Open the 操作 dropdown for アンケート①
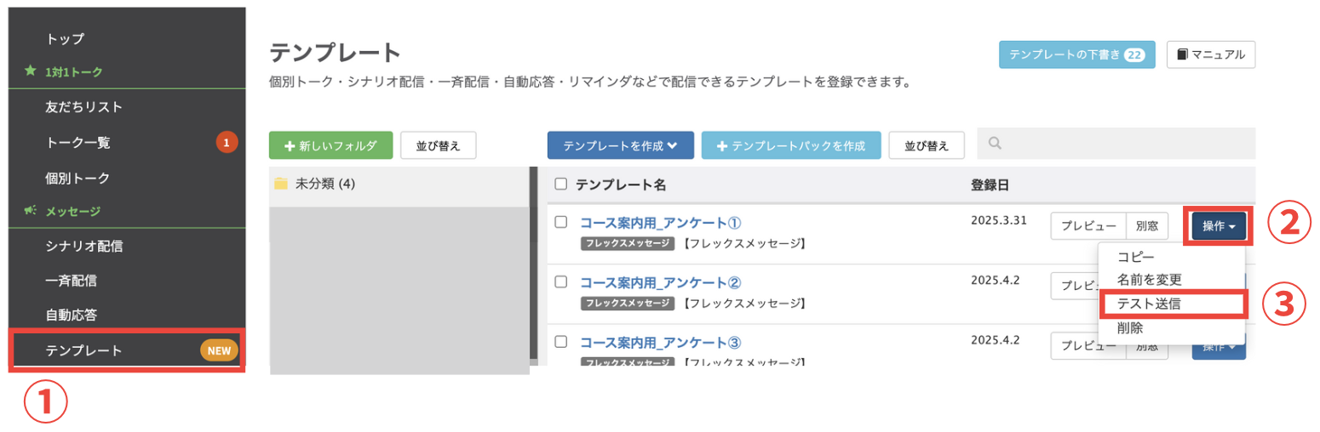Screen dimensions: 1320x432 (1219, 226)
